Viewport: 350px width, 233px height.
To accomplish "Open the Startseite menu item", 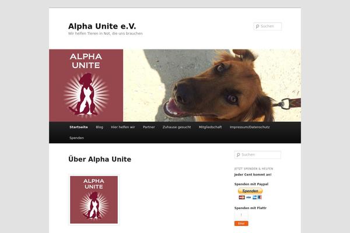I will coord(79,127).
